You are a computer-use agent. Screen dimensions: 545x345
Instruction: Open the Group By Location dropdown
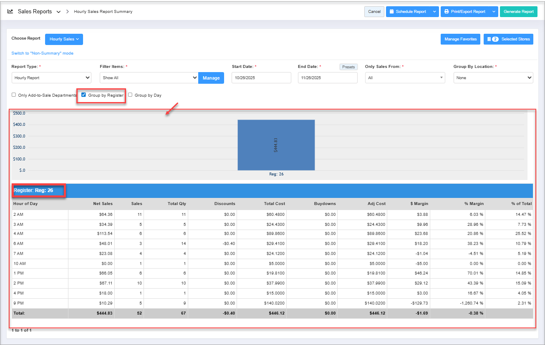[493, 78]
